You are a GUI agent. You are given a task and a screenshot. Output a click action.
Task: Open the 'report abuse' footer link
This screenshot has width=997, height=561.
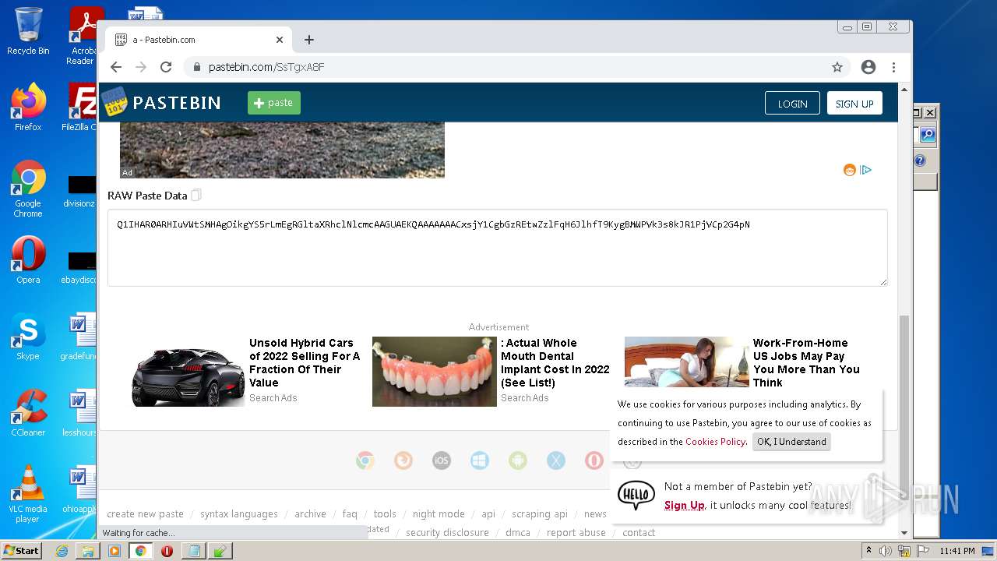click(576, 533)
